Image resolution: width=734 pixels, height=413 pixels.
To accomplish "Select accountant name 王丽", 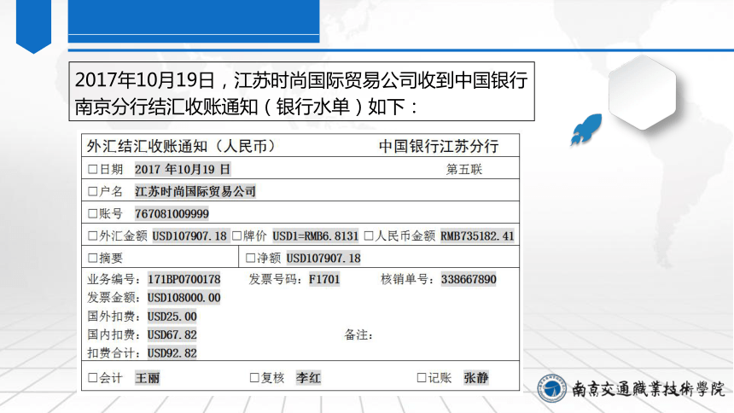I will 148,378.
